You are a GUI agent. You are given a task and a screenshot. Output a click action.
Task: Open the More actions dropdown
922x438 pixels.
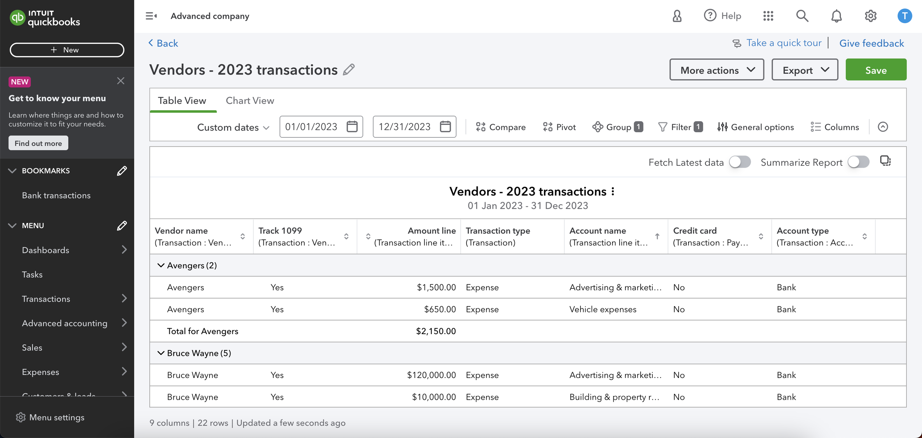[717, 70]
